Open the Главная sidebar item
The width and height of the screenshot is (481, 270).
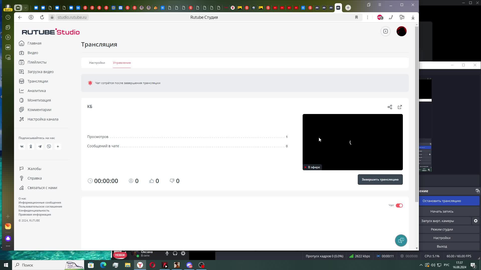[x=30, y=43]
